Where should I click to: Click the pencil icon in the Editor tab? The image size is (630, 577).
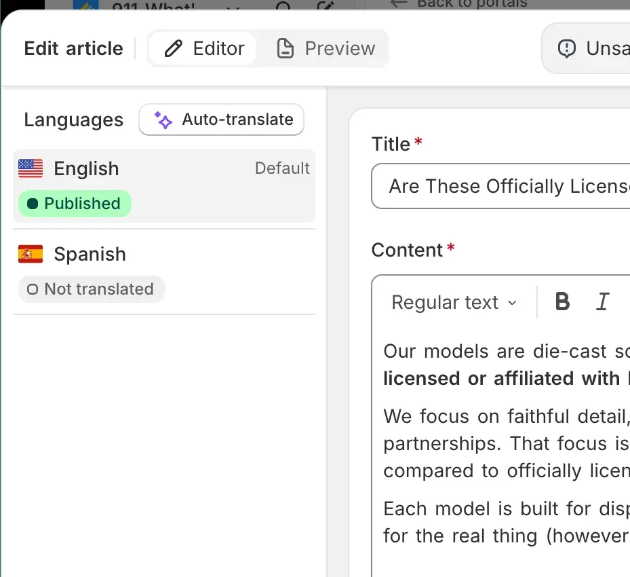click(x=174, y=49)
